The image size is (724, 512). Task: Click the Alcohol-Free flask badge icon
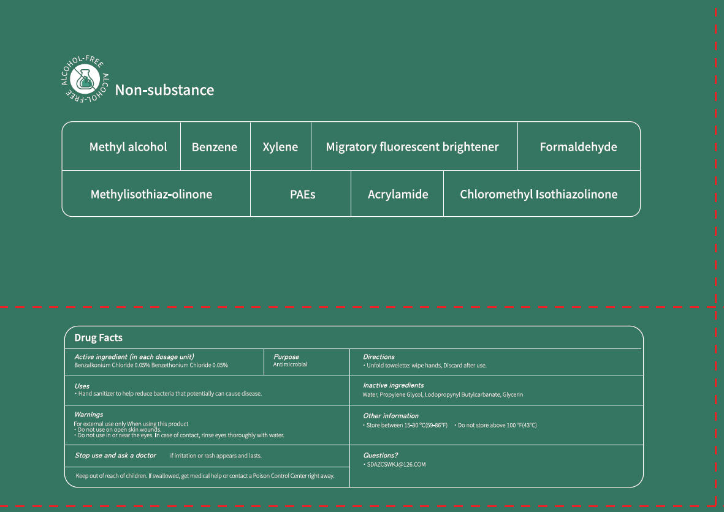point(85,80)
